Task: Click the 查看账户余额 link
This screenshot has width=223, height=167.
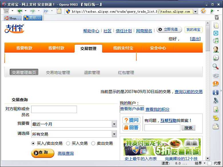Action: (132, 109)
